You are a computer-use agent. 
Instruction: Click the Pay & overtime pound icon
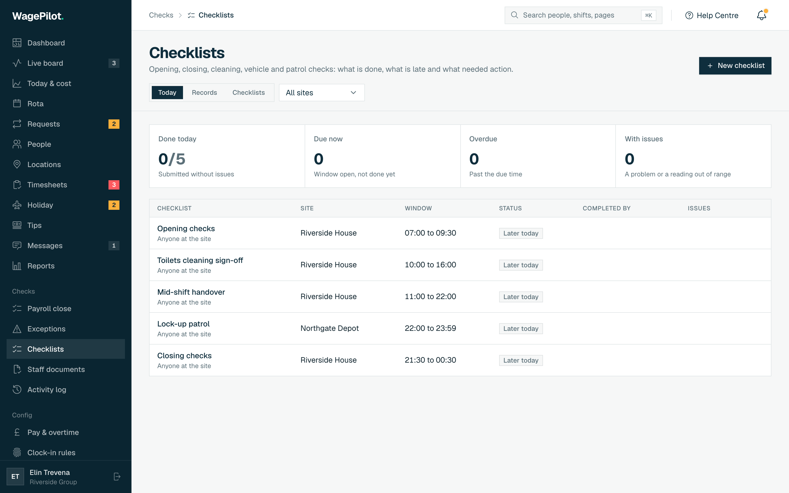coord(17,432)
